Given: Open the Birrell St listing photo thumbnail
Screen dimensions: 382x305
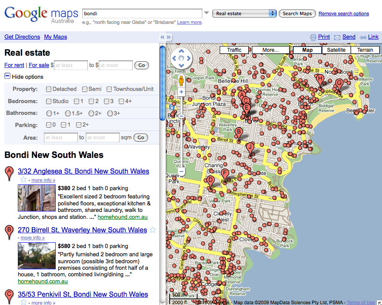Looking at the screenshot, I should click(x=37, y=256).
